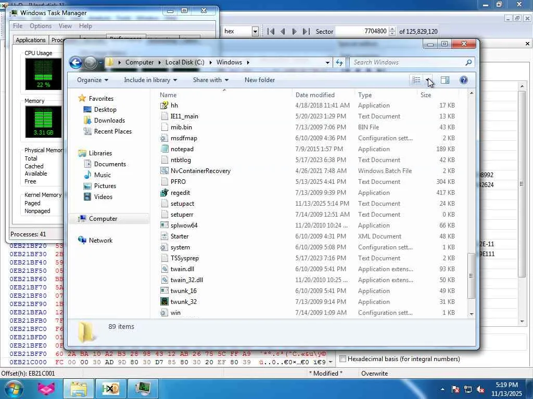Click file list vertical scrollbar thumb
This screenshot has width=533, height=399.
click(472, 276)
